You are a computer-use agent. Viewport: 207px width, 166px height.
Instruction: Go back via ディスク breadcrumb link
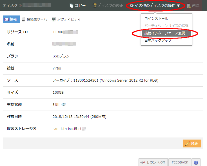[x=10, y=5]
